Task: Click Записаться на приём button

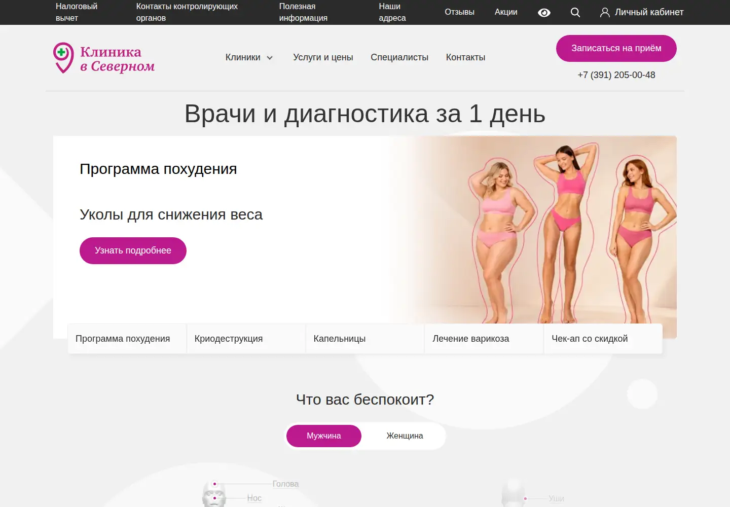Action: 616,48
